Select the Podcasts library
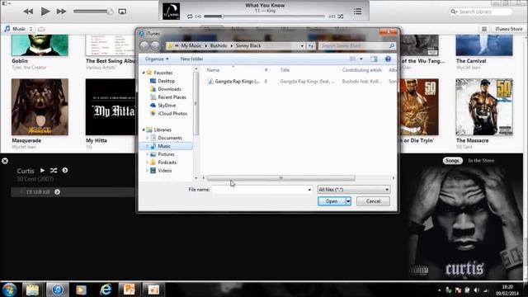 (167, 163)
